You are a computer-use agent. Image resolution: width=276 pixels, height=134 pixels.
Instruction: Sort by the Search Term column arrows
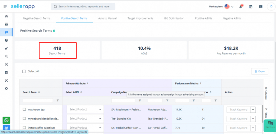39,92
